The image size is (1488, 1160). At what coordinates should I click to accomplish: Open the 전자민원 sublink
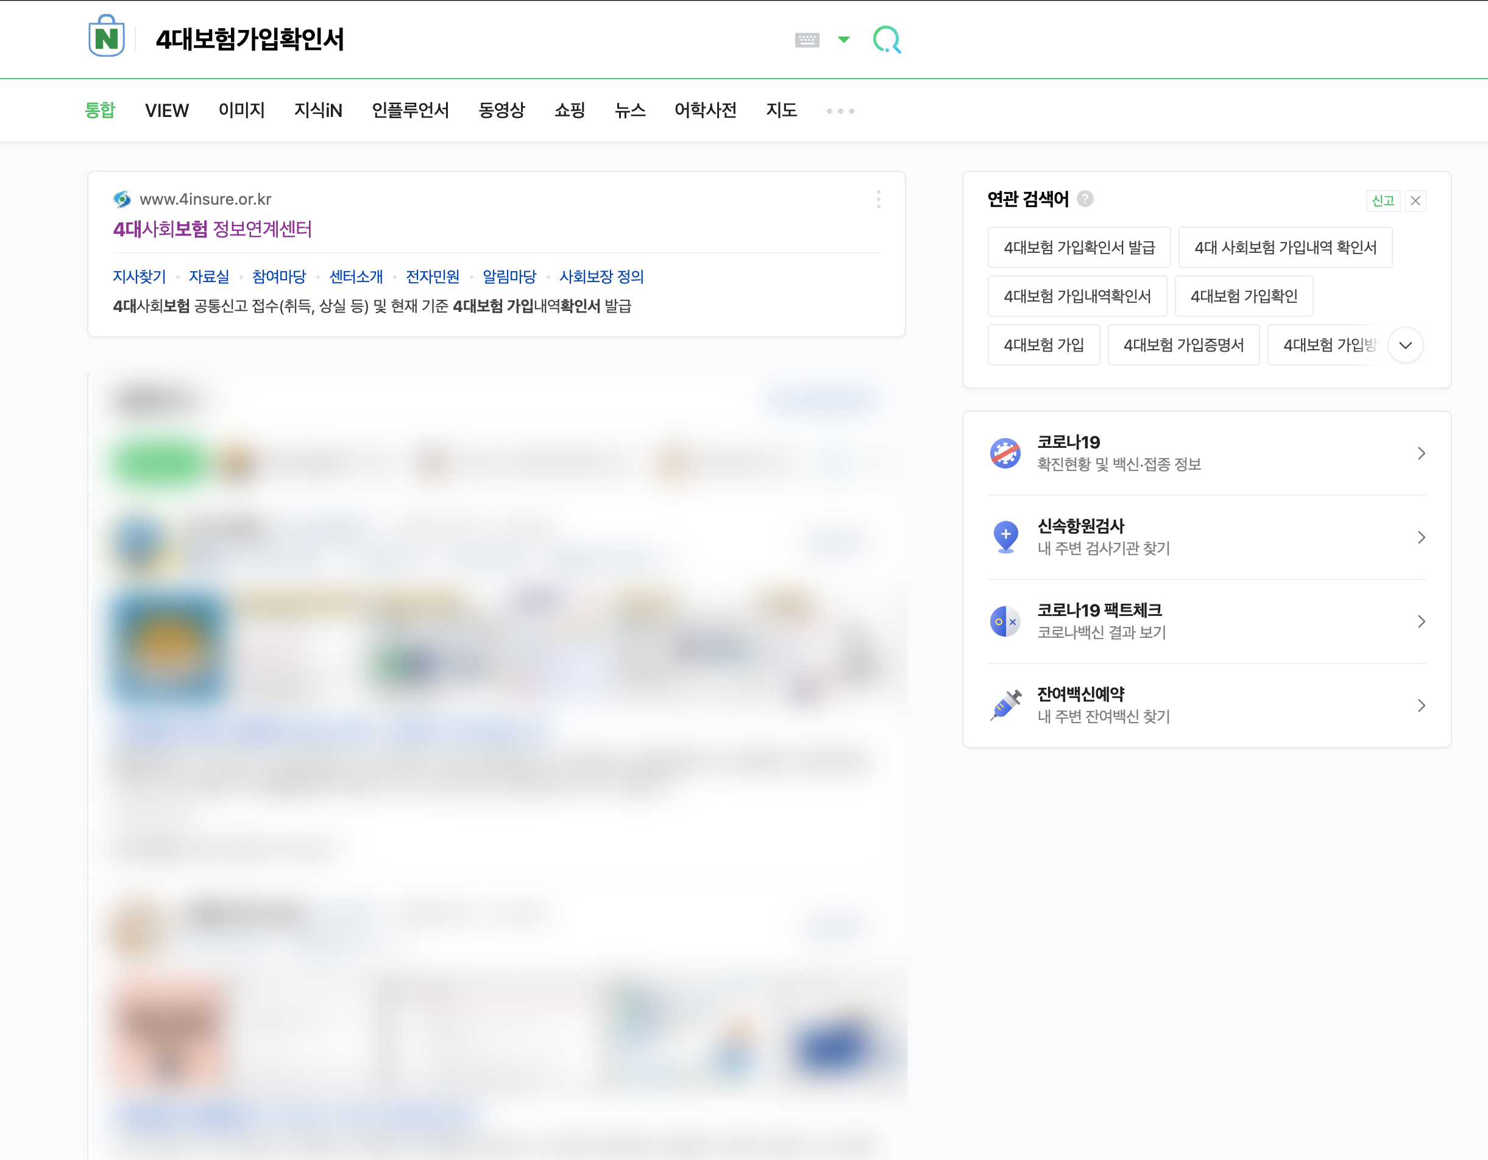433,277
